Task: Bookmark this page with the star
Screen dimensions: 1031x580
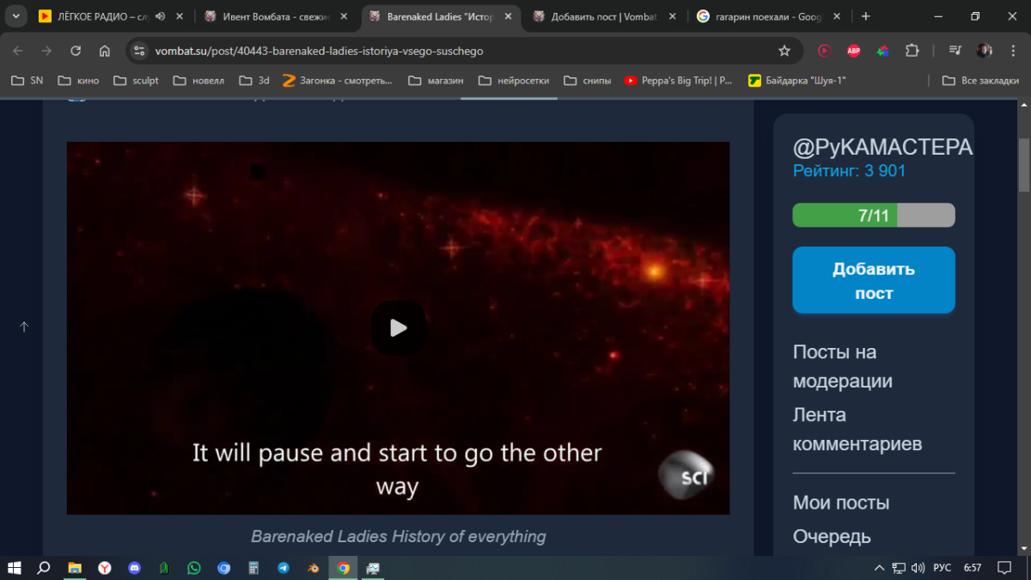Action: point(784,51)
